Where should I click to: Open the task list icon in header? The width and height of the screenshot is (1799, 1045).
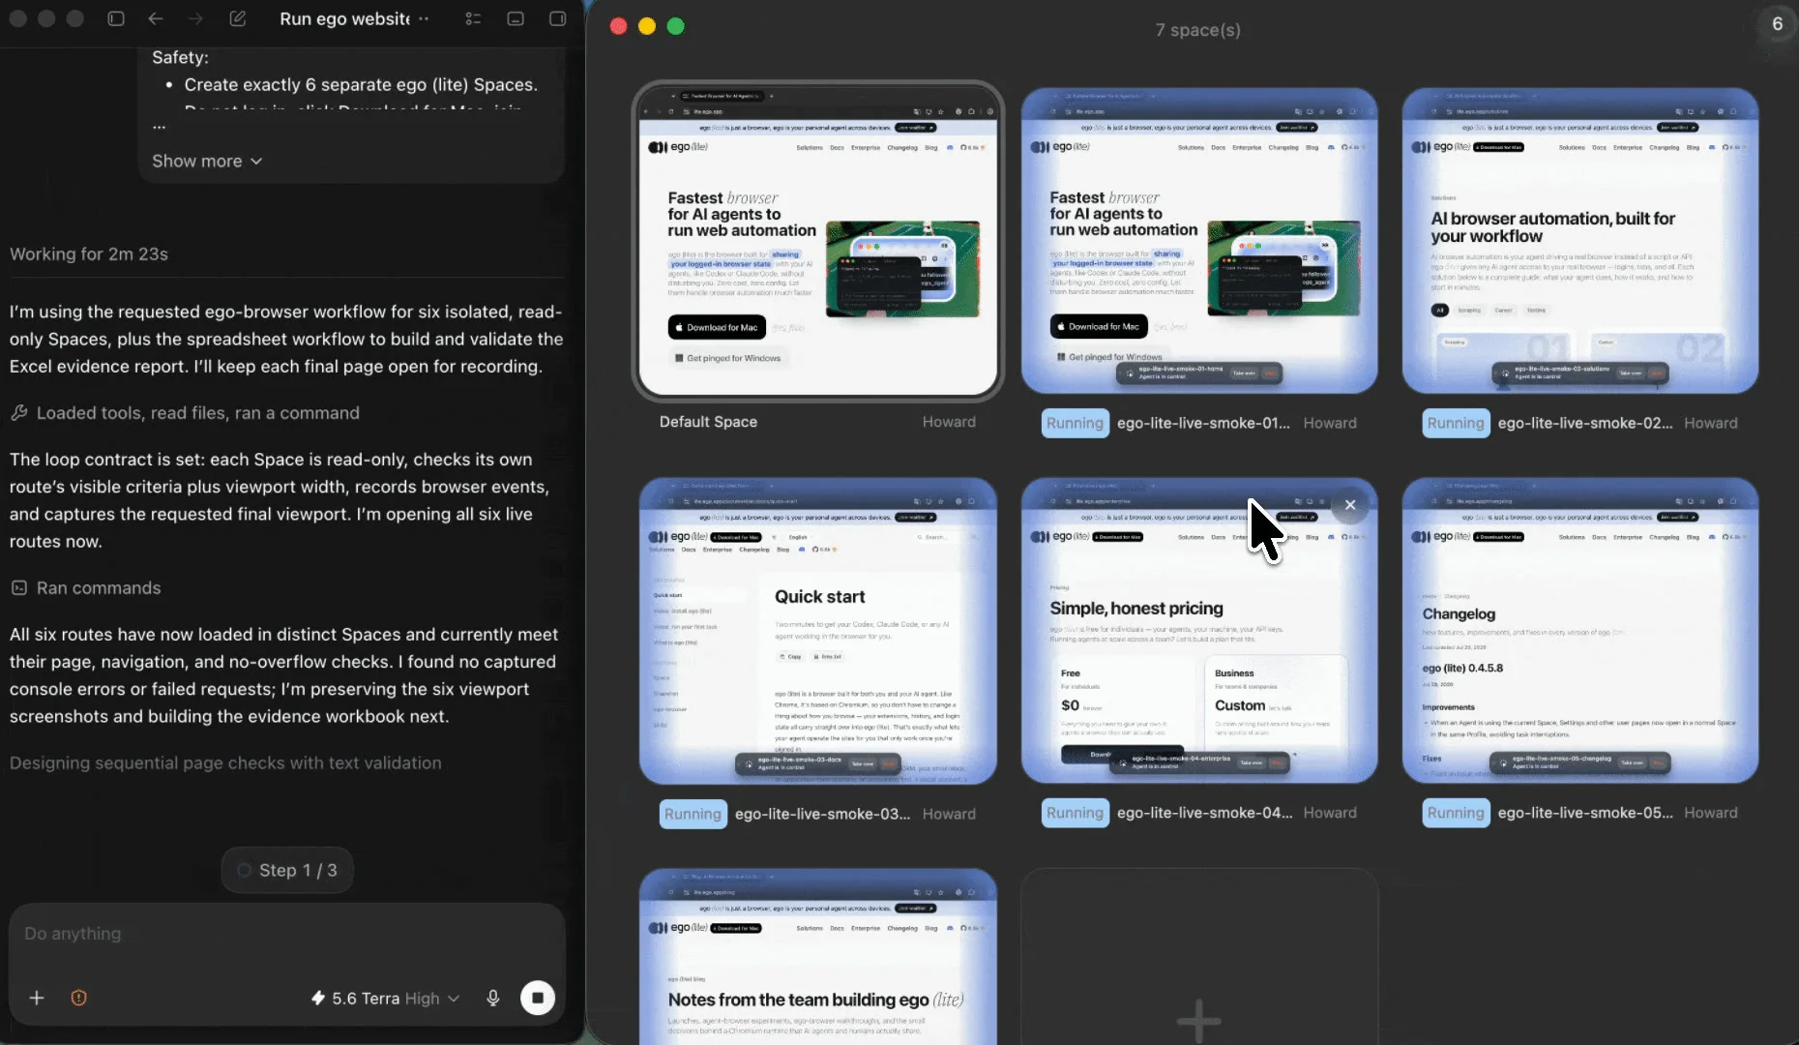473,18
